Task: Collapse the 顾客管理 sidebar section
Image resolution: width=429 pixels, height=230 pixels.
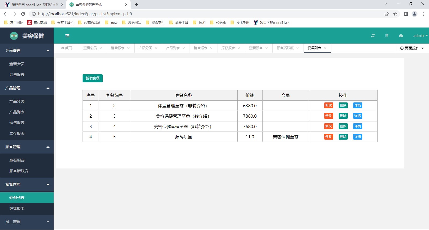Action: pyautogui.click(x=27, y=147)
